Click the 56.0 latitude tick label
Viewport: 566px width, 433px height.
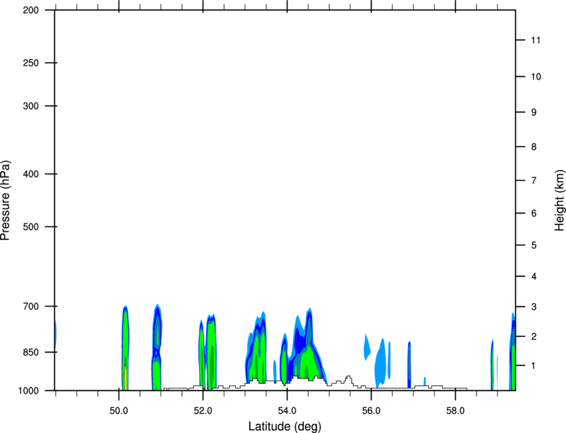coord(371,410)
